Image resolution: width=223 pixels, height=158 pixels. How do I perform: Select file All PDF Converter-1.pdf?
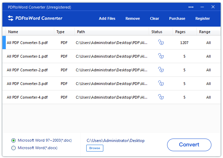tap(27, 56)
